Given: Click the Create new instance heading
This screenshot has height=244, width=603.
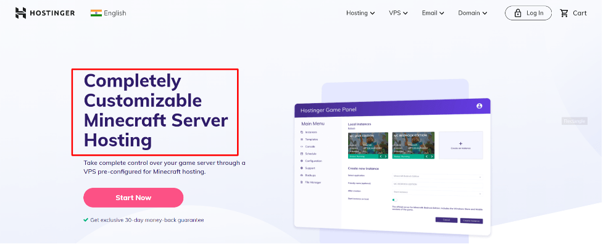Looking at the screenshot, I should tap(364, 169).
